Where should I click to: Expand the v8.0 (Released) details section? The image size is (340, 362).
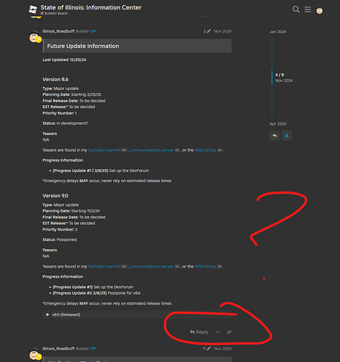(63, 315)
